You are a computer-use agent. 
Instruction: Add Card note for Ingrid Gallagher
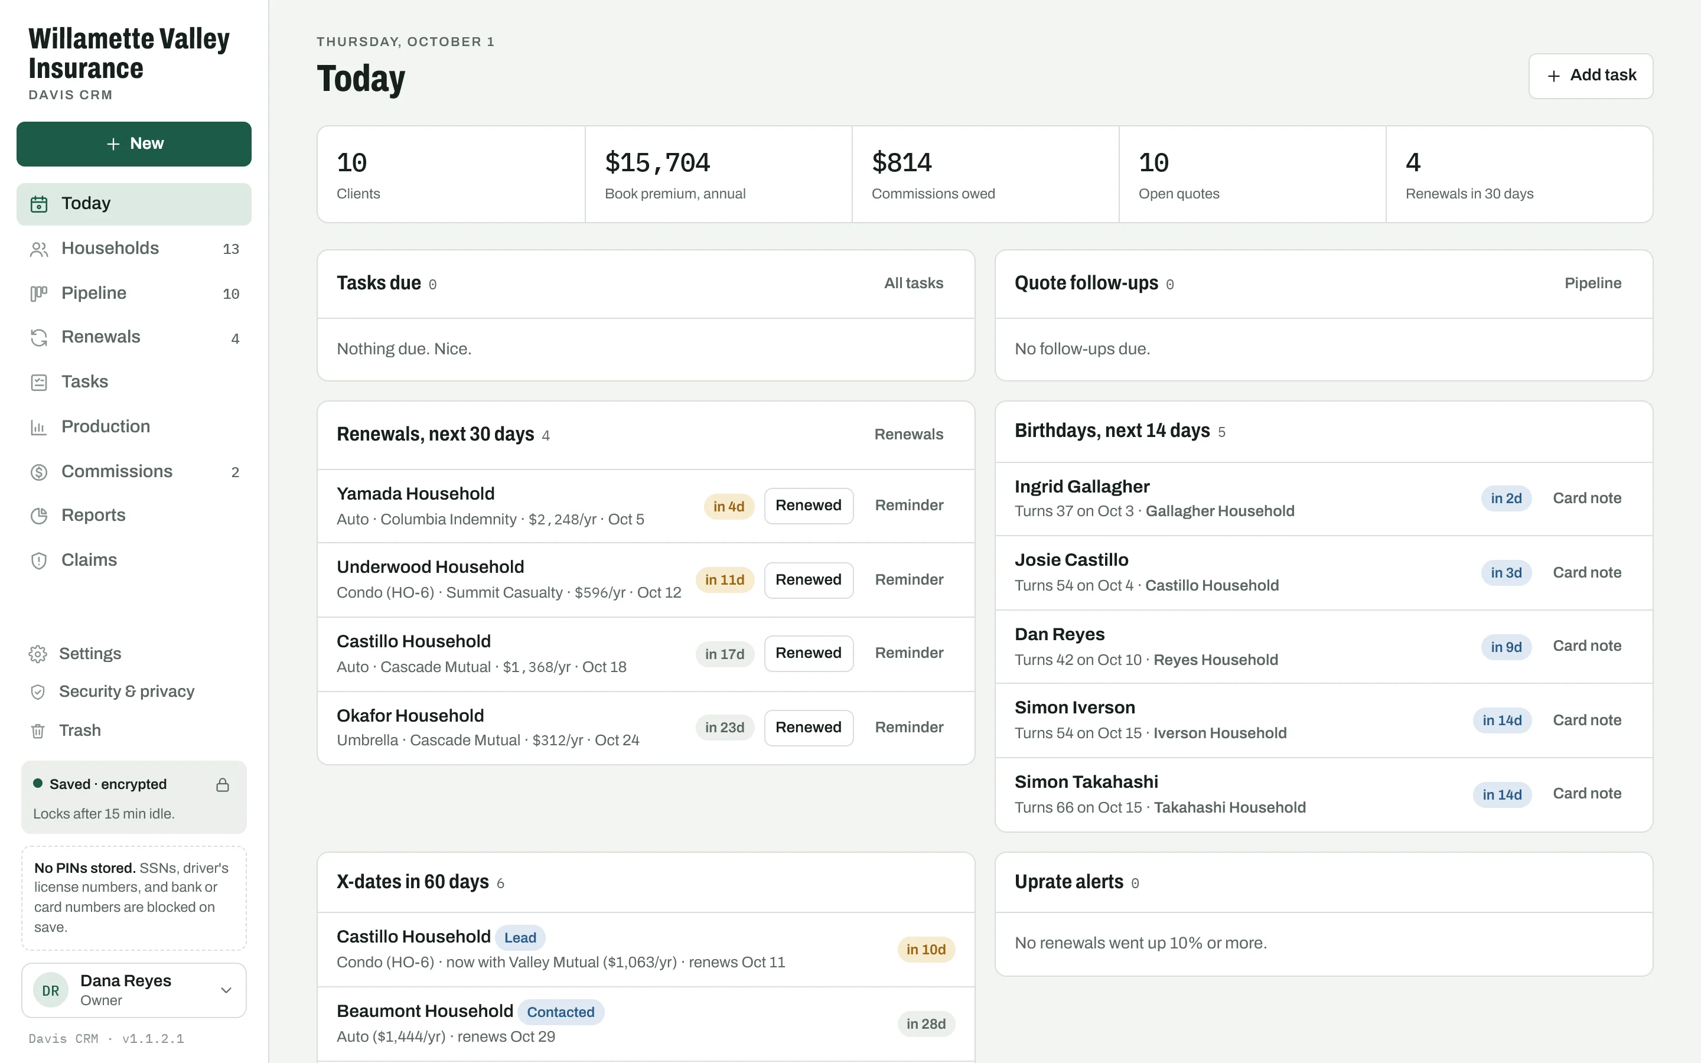coord(1586,498)
